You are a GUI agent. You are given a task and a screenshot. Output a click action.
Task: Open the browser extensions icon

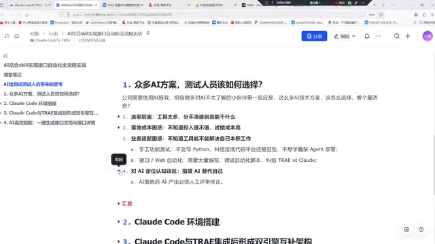(x=424, y=15)
